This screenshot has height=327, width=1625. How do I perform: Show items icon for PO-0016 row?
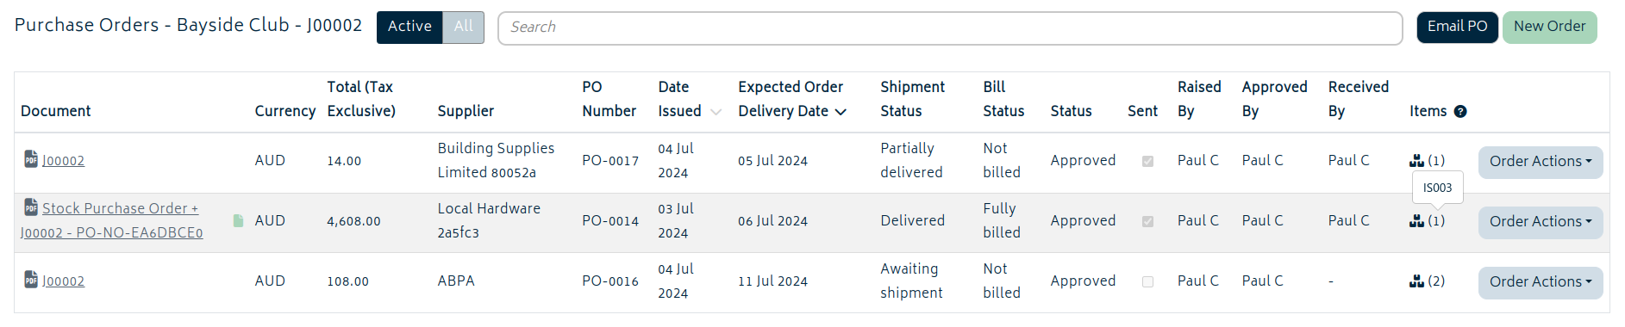pyautogui.click(x=1416, y=281)
